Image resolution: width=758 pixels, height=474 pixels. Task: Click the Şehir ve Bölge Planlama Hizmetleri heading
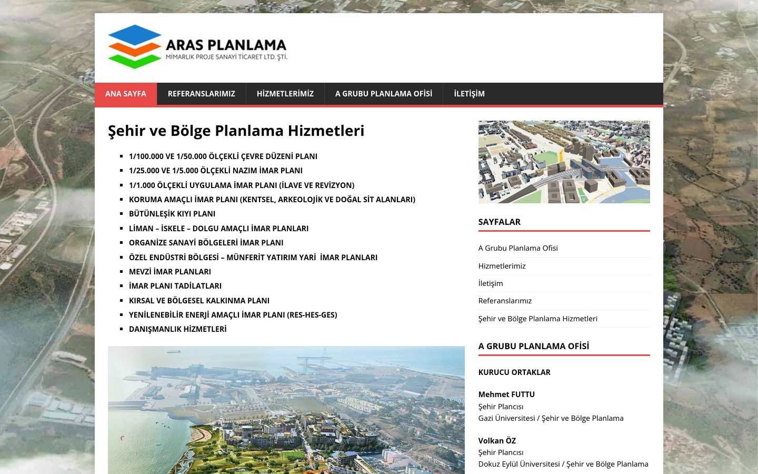236,131
